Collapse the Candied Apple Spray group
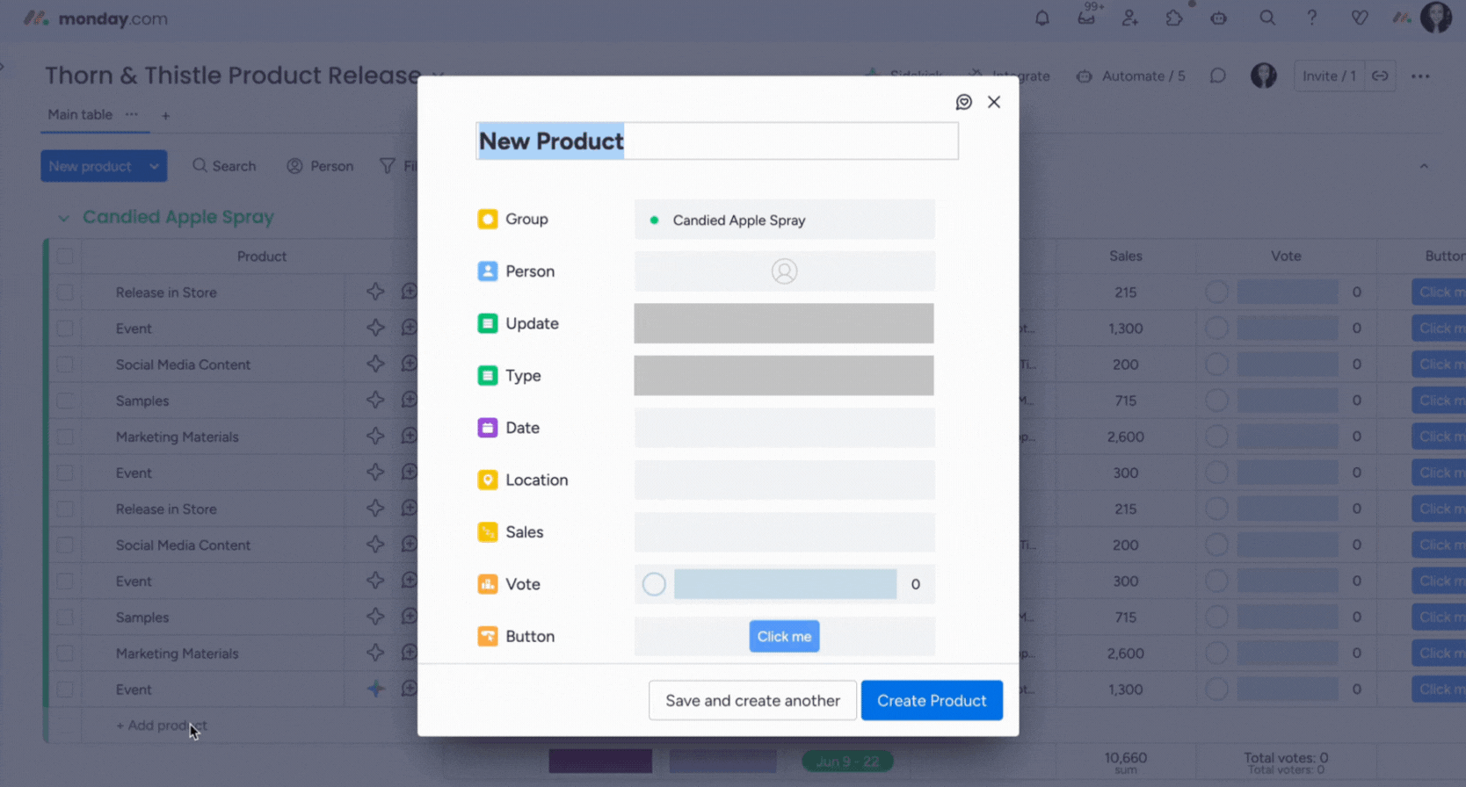 pos(63,218)
